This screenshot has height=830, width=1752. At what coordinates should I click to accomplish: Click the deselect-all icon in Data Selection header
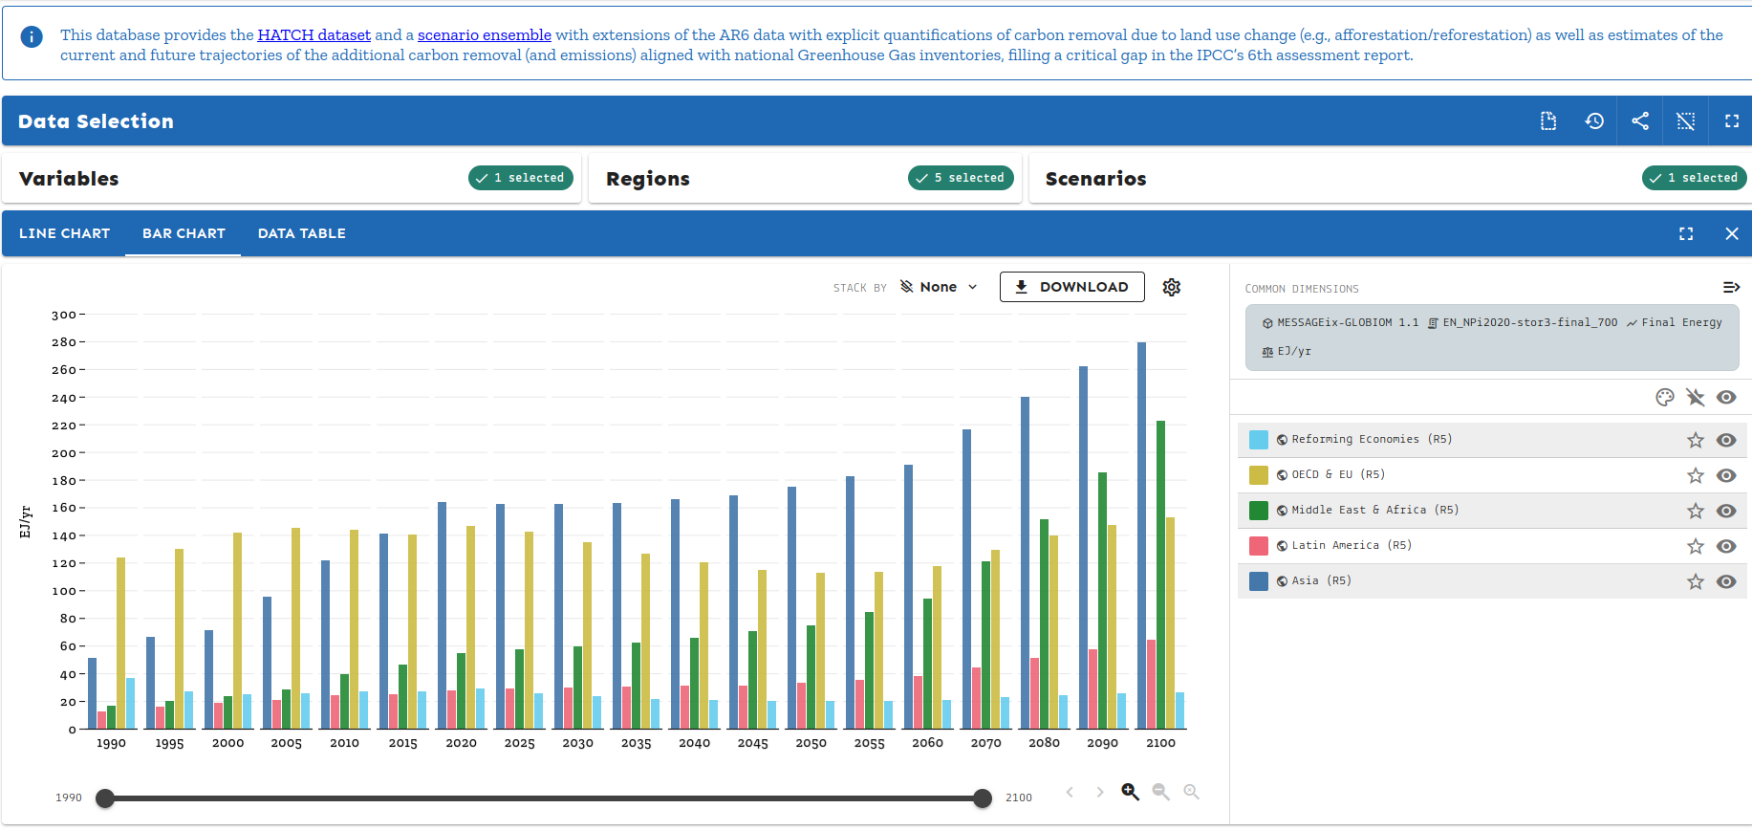click(x=1686, y=121)
